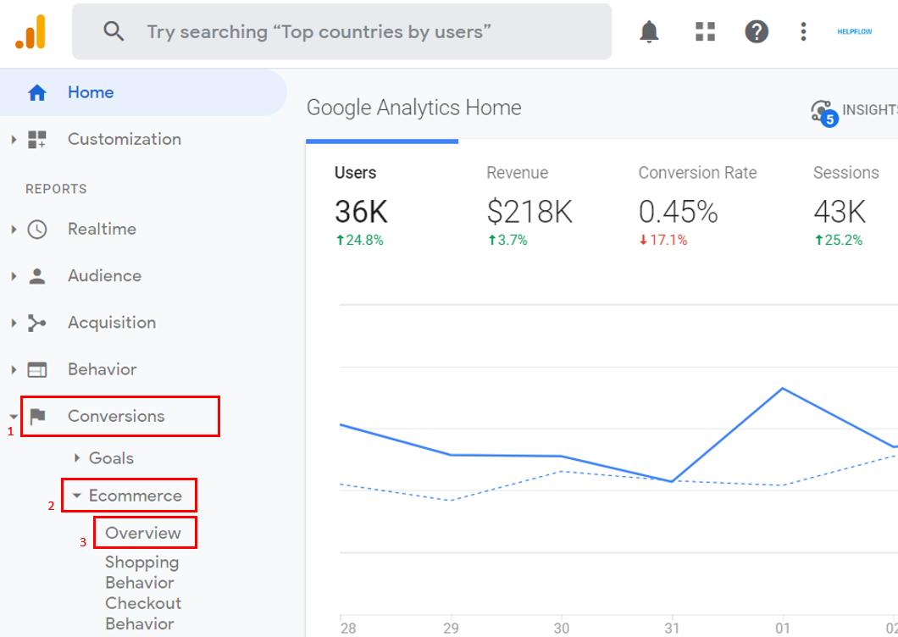Open the three-dot more options menu
This screenshot has width=898, height=637.
(803, 31)
